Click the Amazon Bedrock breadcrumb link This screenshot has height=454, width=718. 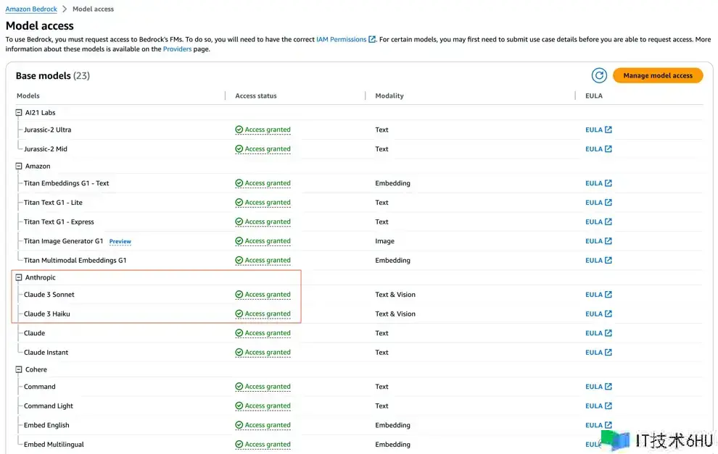point(30,9)
